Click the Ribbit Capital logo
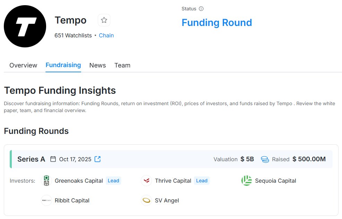The height and width of the screenshot is (219, 342). pos(46,200)
